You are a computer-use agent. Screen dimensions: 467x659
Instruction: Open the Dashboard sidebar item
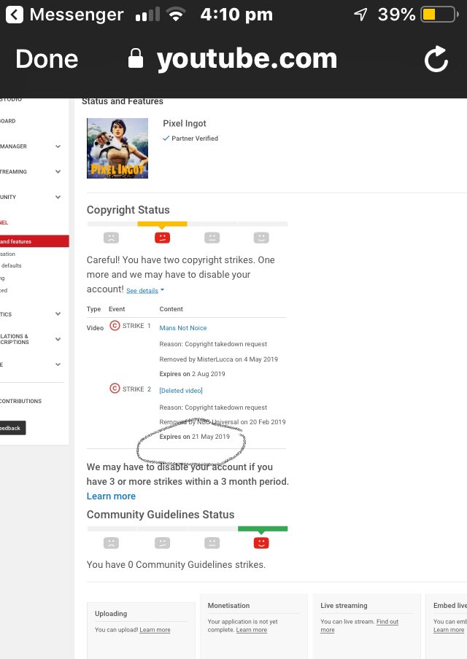click(8, 121)
